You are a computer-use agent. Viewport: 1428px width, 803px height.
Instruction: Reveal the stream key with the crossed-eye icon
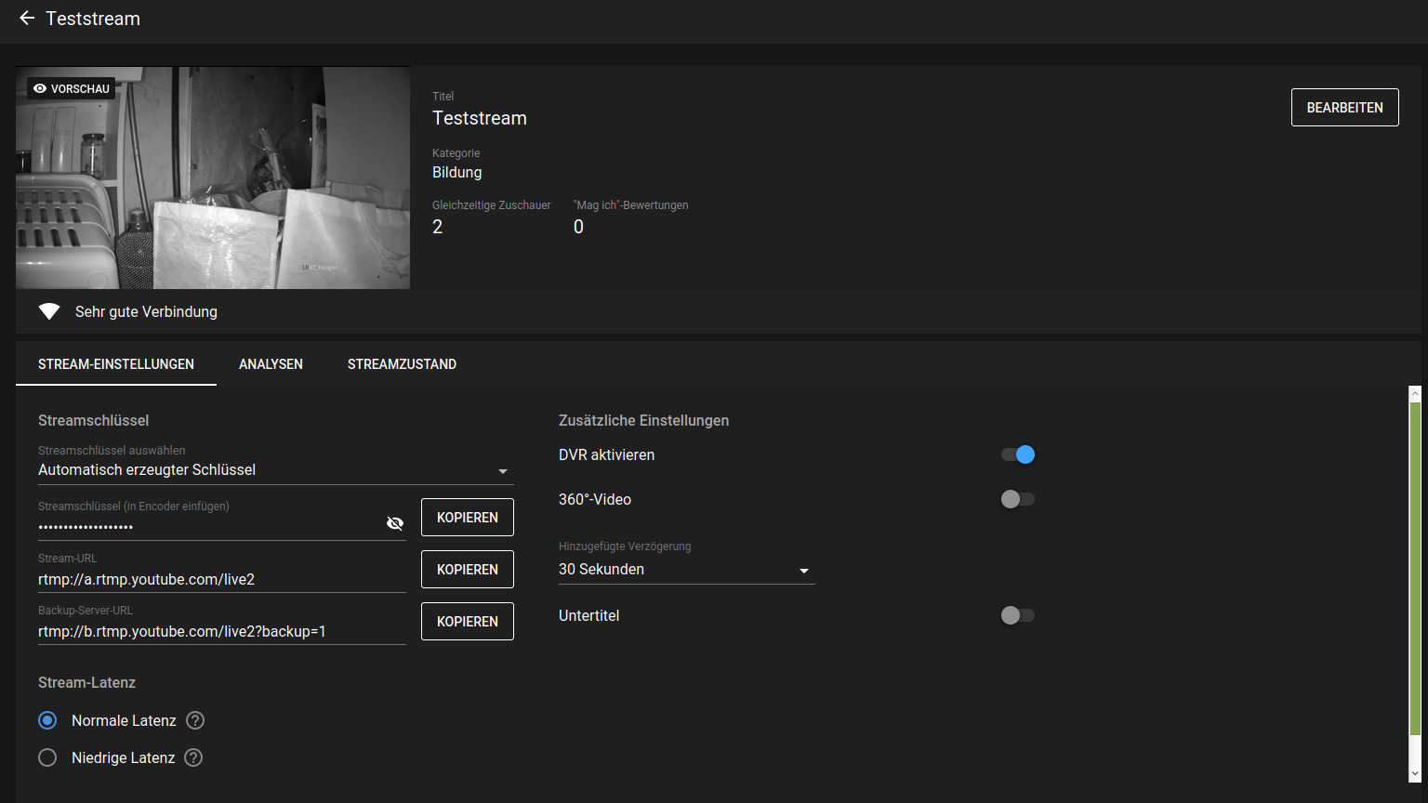[395, 523]
